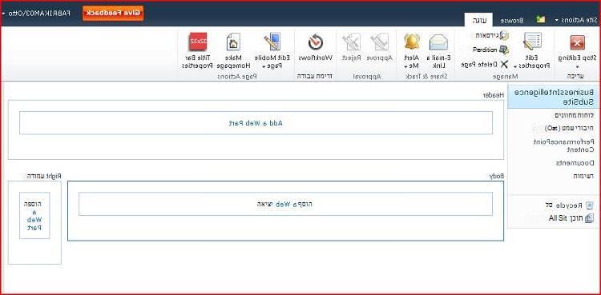
Task: Click the Recycle bin icon
Action: tap(590, 205)
